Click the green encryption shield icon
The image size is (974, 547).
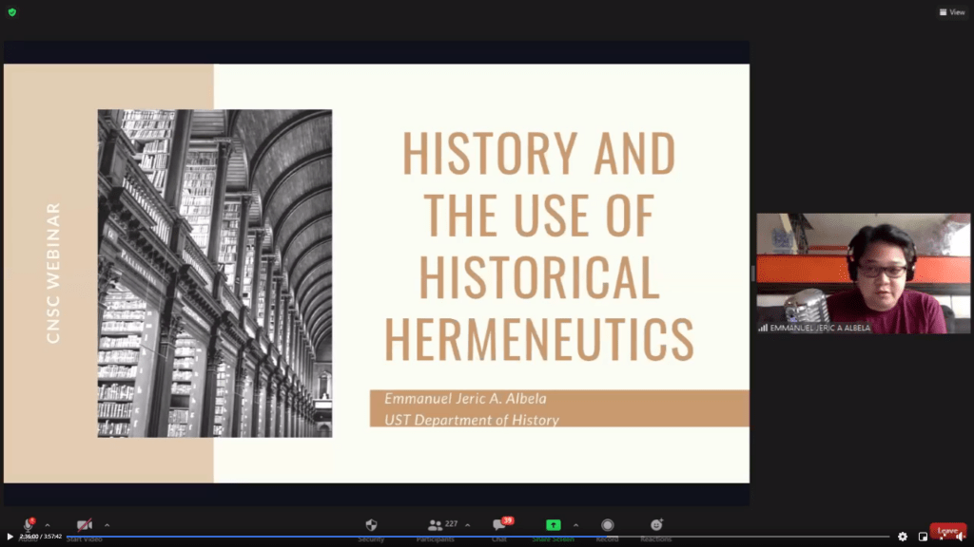(x=11, y=11)
